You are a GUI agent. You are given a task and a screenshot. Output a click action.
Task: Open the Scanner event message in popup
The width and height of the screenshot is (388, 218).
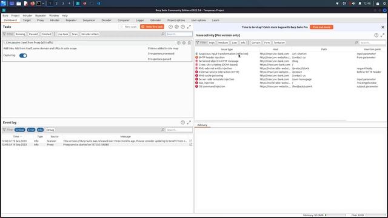190,141
